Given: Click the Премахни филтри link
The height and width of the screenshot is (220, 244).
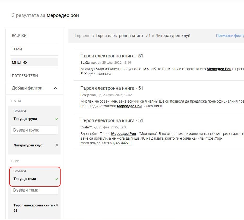Looking at the screenshot, I should click(230, 35).
